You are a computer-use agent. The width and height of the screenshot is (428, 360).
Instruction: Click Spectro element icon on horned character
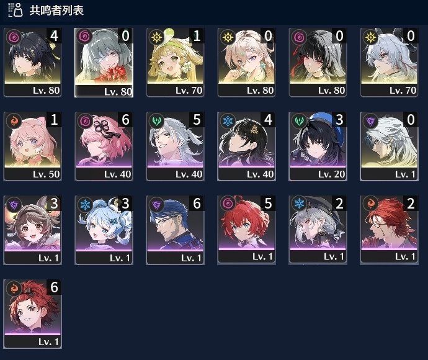(370, 37)
